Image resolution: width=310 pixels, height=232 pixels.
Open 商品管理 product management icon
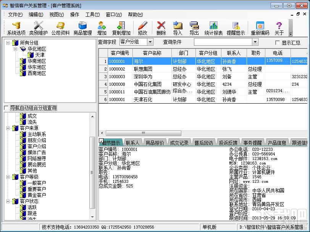click(x=82, y=28)
